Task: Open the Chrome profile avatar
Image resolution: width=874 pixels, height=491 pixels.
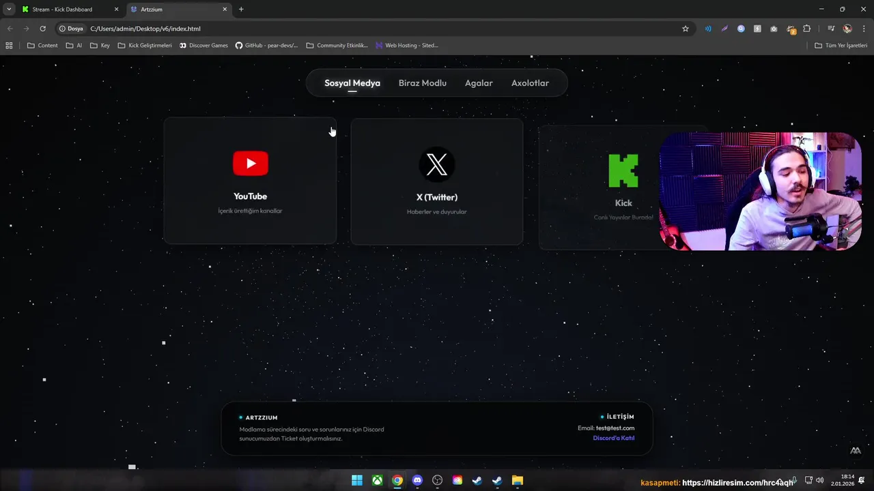Action: click(847, 29)
